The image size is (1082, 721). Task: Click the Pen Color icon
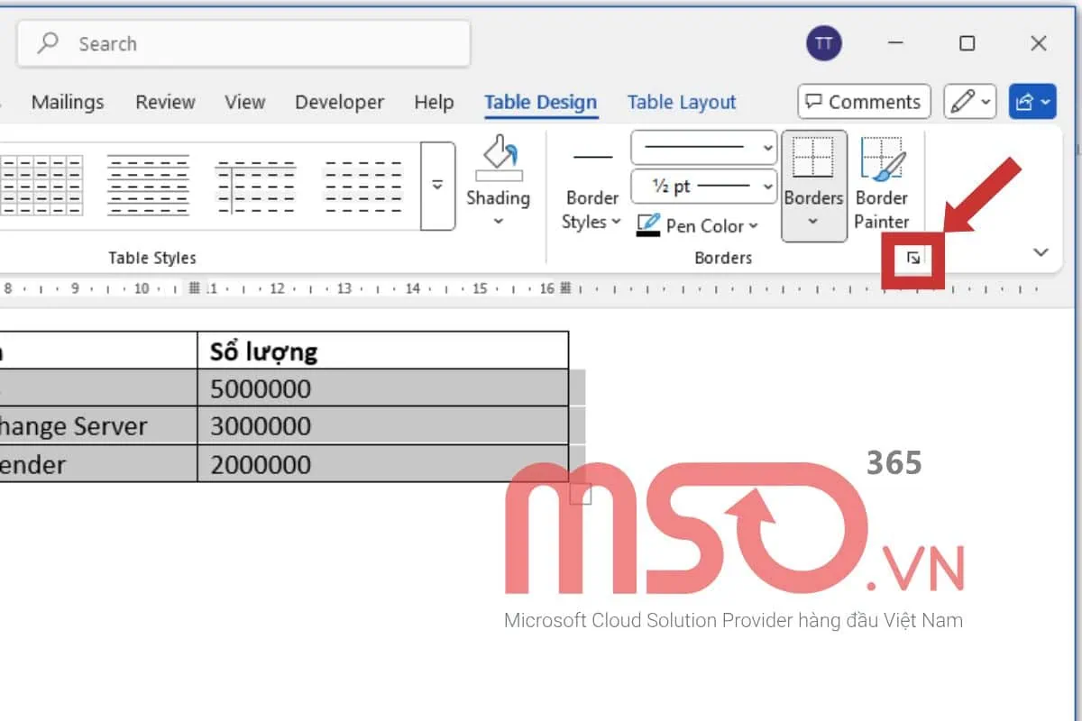[648, 225]
